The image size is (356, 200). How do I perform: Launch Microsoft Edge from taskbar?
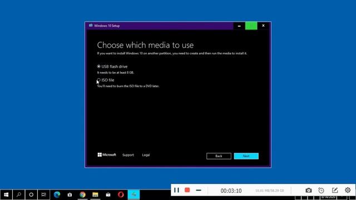[x=57, y=194]
